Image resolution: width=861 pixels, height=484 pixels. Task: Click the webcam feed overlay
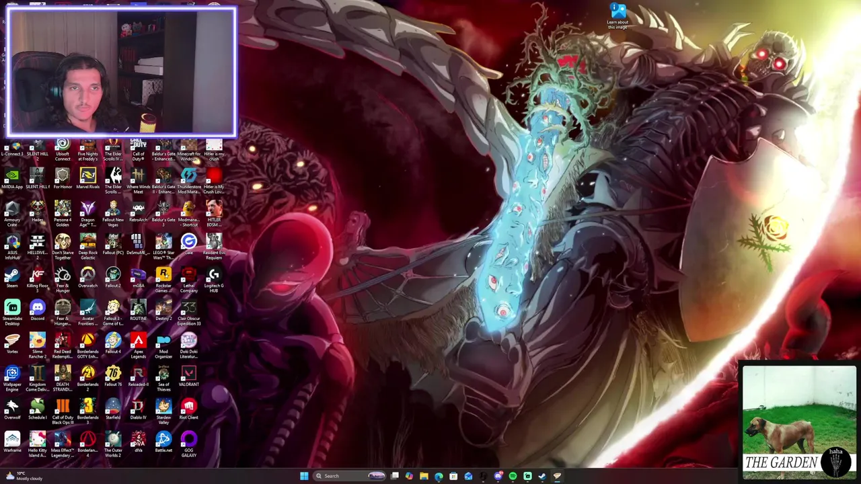point(121,71)
